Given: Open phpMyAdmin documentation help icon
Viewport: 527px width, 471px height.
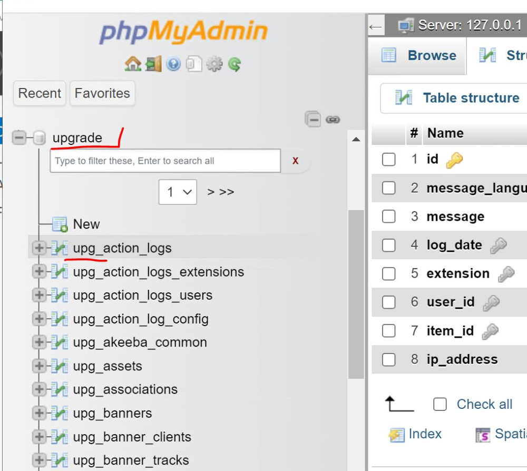Looking at the screenshot, I should click(x=173, y=64).
